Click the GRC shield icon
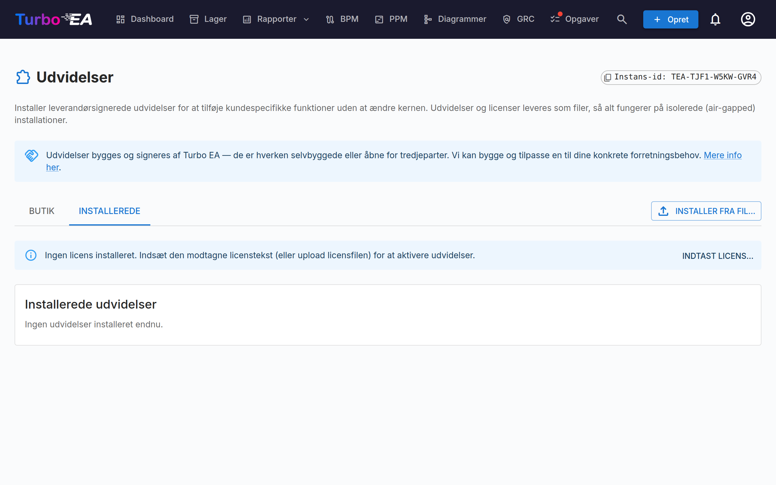The width and height of the screenshot is (776, 485). coord(507,20)
